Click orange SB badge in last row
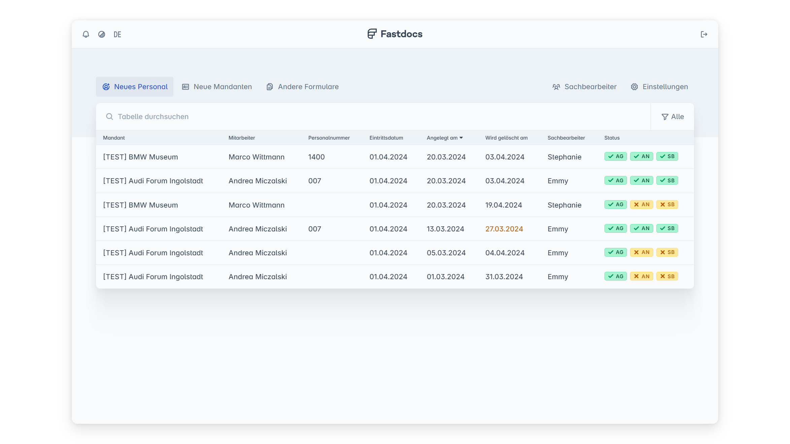Screen dimensions: 790x444 click(667, 276)
